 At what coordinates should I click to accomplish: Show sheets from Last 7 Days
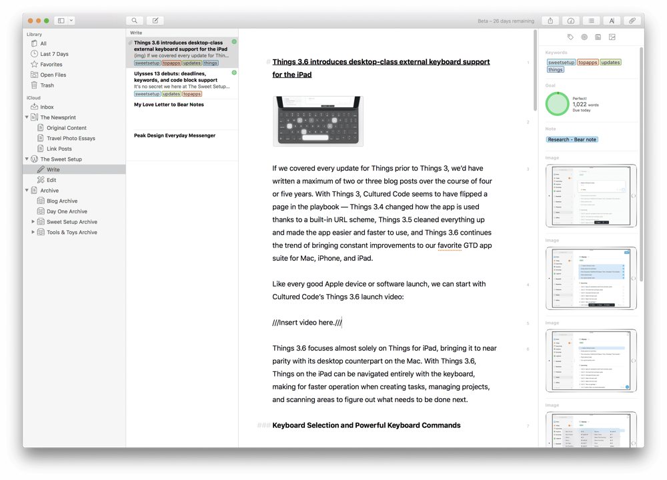74,54
